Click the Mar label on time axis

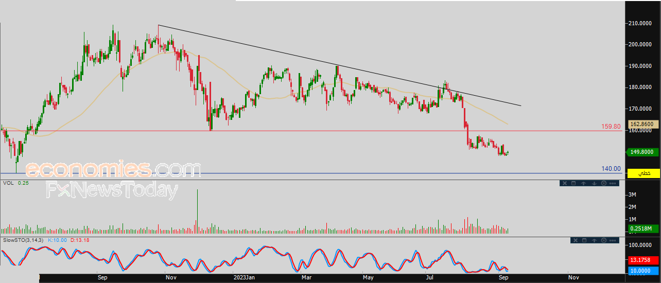(307, 278)
